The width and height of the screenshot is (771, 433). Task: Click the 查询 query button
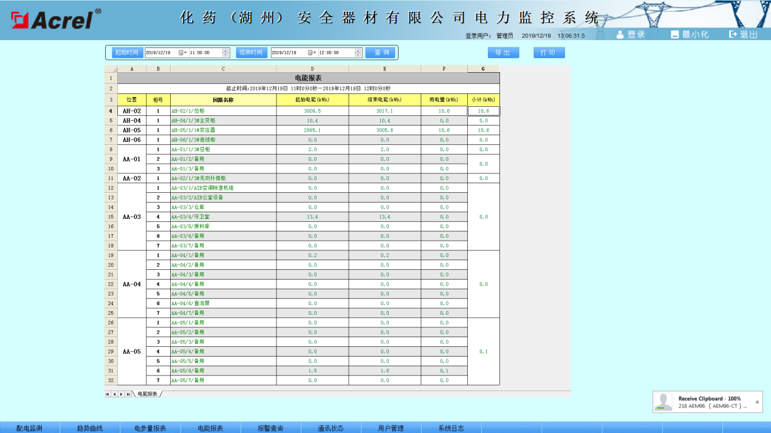pos(381,53)
